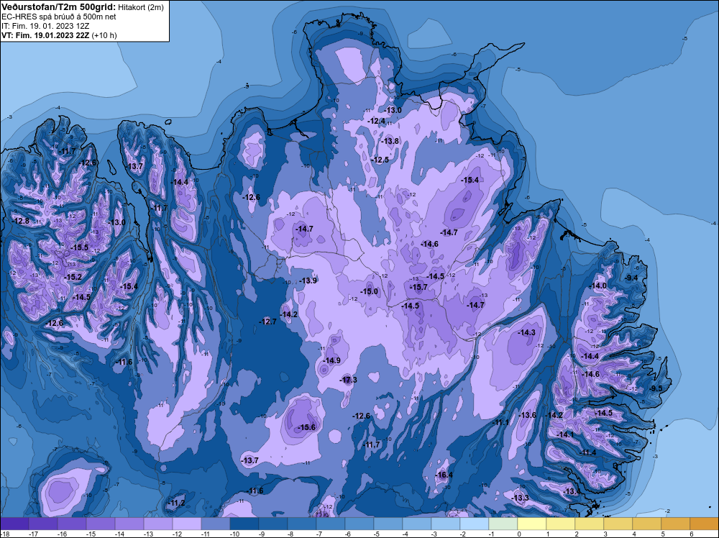The image size is (719, 538).
Task: Click the -13.6 temperature value on the map
Action: click(x=527, y=415)
